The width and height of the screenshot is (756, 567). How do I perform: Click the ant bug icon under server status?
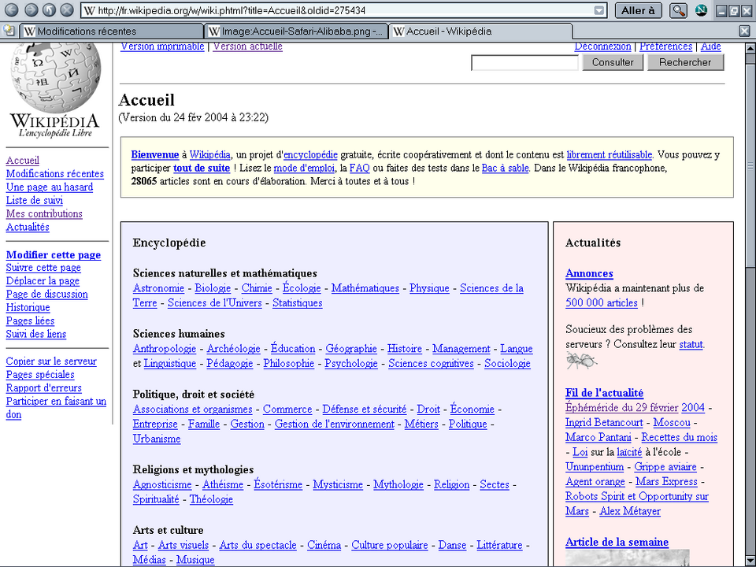point(581,360)
